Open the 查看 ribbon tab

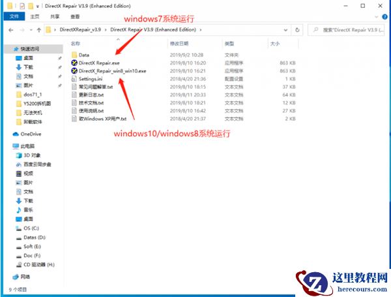75,16
